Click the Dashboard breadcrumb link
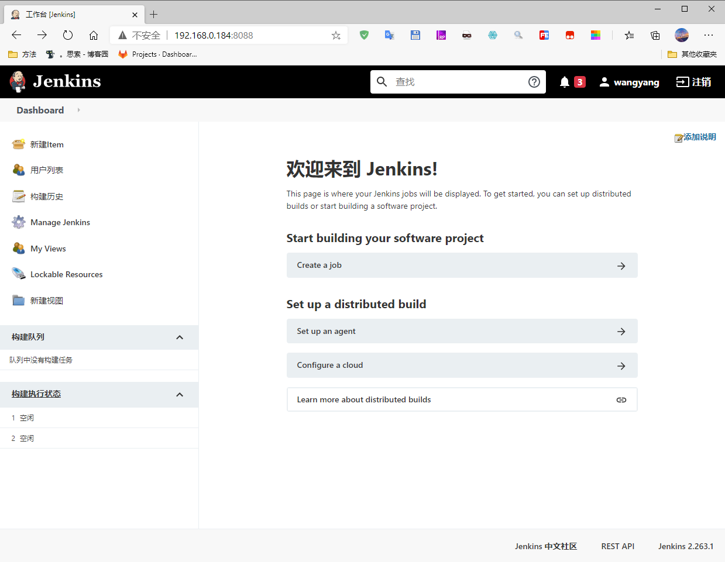725x562 pixels. (40, 110)
